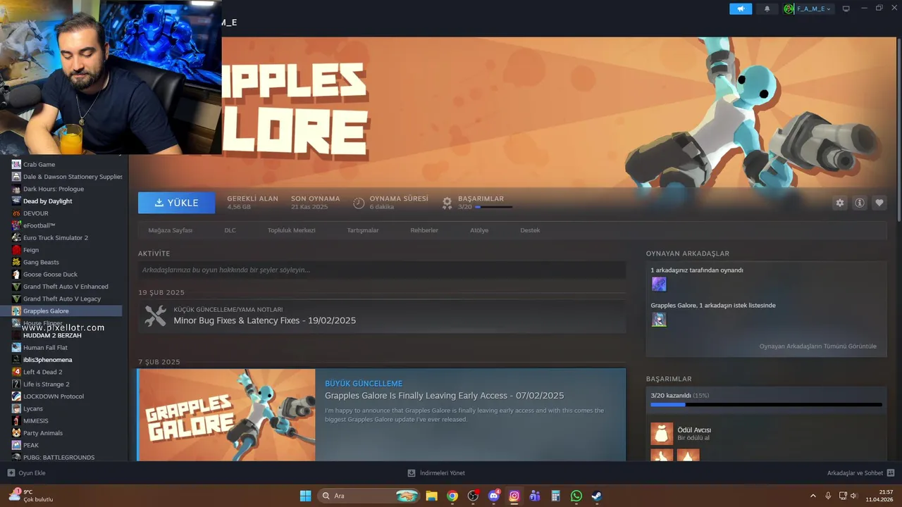View Oynayan Arkadaşların Tümünü Görüntüle link
902x507 pixels.
tap(817, 346)
